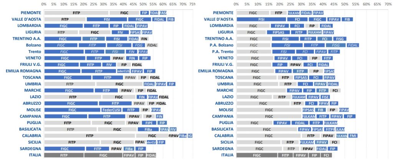Select the FIDAL bar in Puglia row, right chart
This screenshot has width=393, height=164.
300,123
